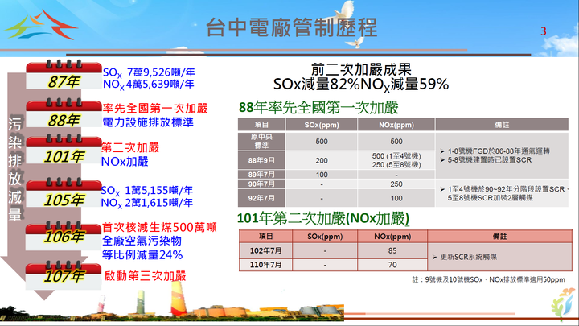Click heading 前二次加嚴成果

click(361, 69)
